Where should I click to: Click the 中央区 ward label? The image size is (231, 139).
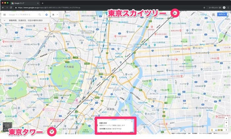[x=111, y=109]
